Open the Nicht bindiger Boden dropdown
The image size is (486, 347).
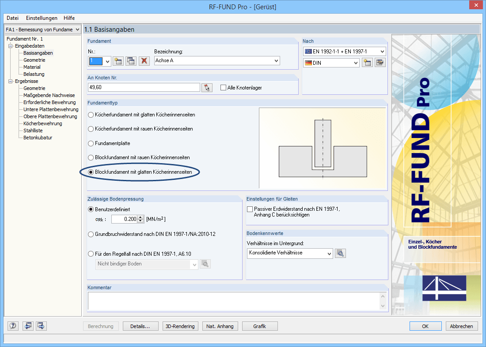click(194, 264)
